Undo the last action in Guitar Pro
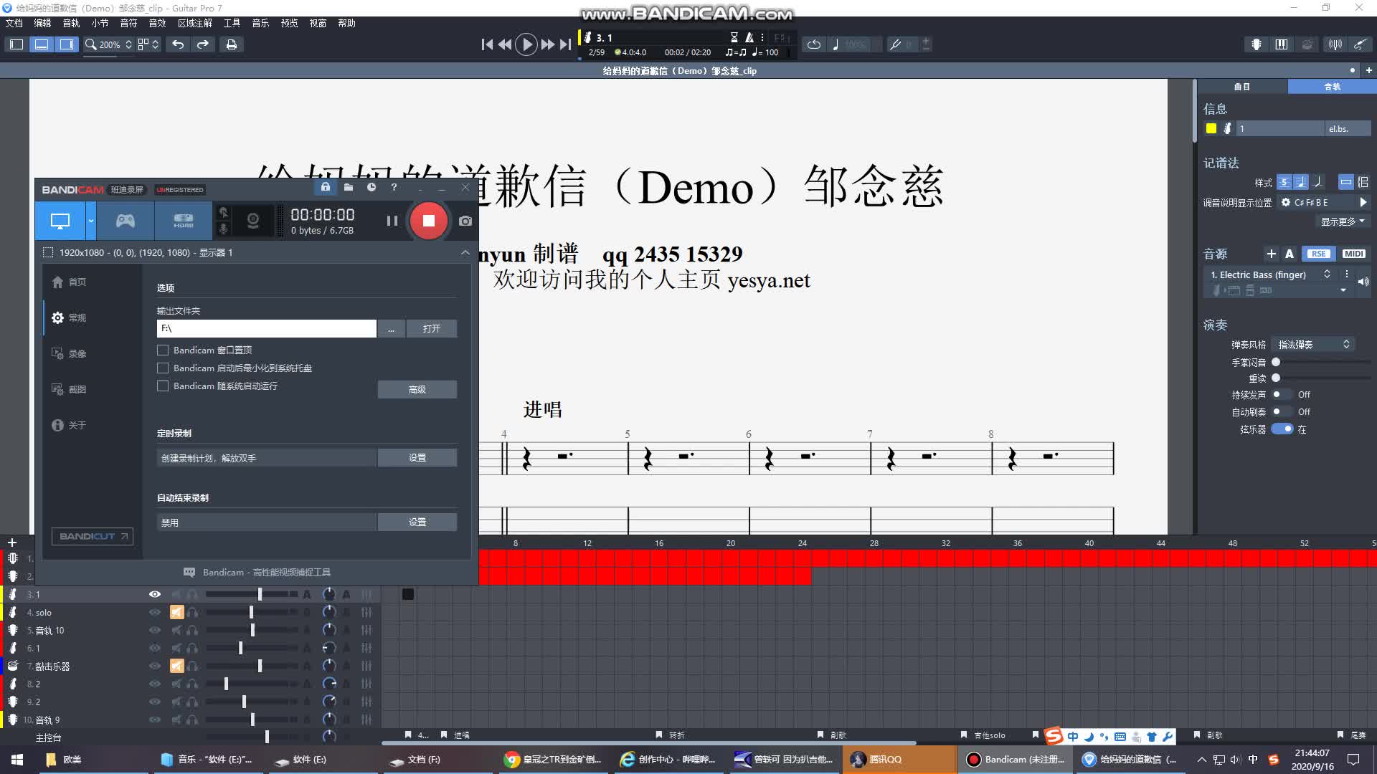1377x774 pixels. click(177, 44)
